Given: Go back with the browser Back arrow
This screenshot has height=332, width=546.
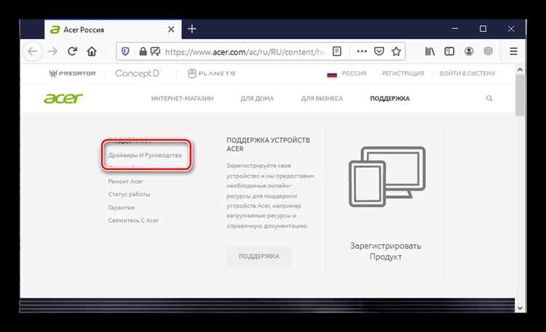Looking at the screenshot, I should [33, 52].
